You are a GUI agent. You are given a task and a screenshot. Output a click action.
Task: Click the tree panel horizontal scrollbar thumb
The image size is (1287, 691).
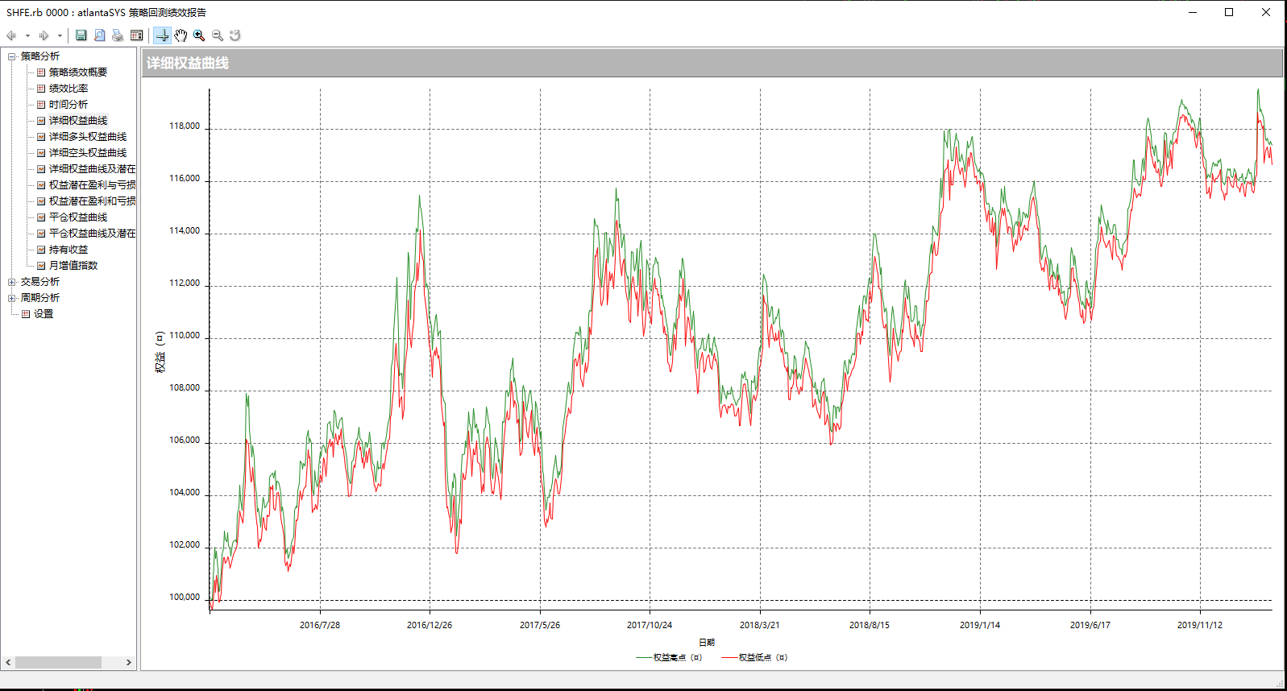point(58,663)
